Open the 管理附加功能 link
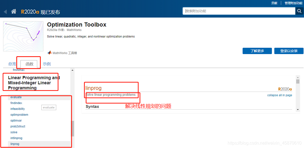Screen dimensions: 304x148 tap(293, 3)
